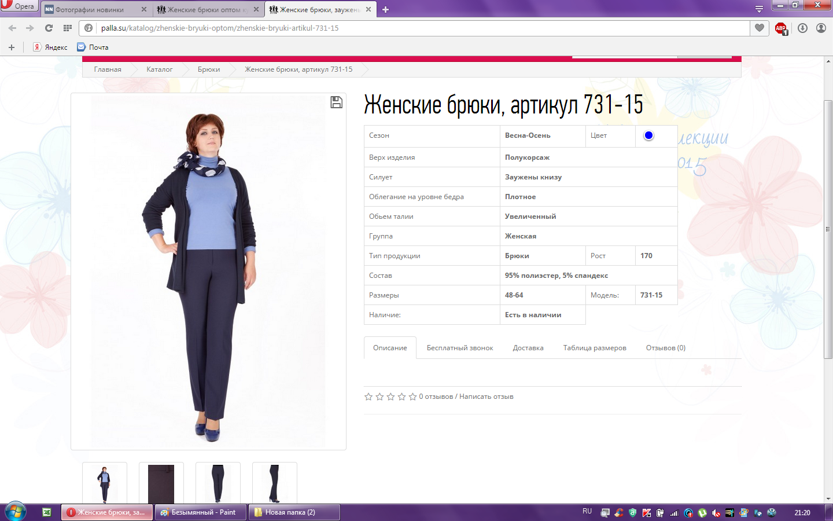Click the save image floppy disk icon

[336, 102]
